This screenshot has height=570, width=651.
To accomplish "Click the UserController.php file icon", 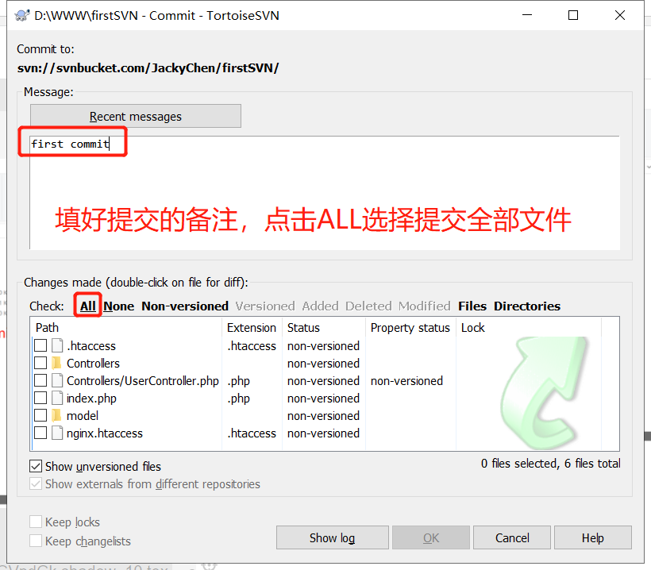I will 57,380.
